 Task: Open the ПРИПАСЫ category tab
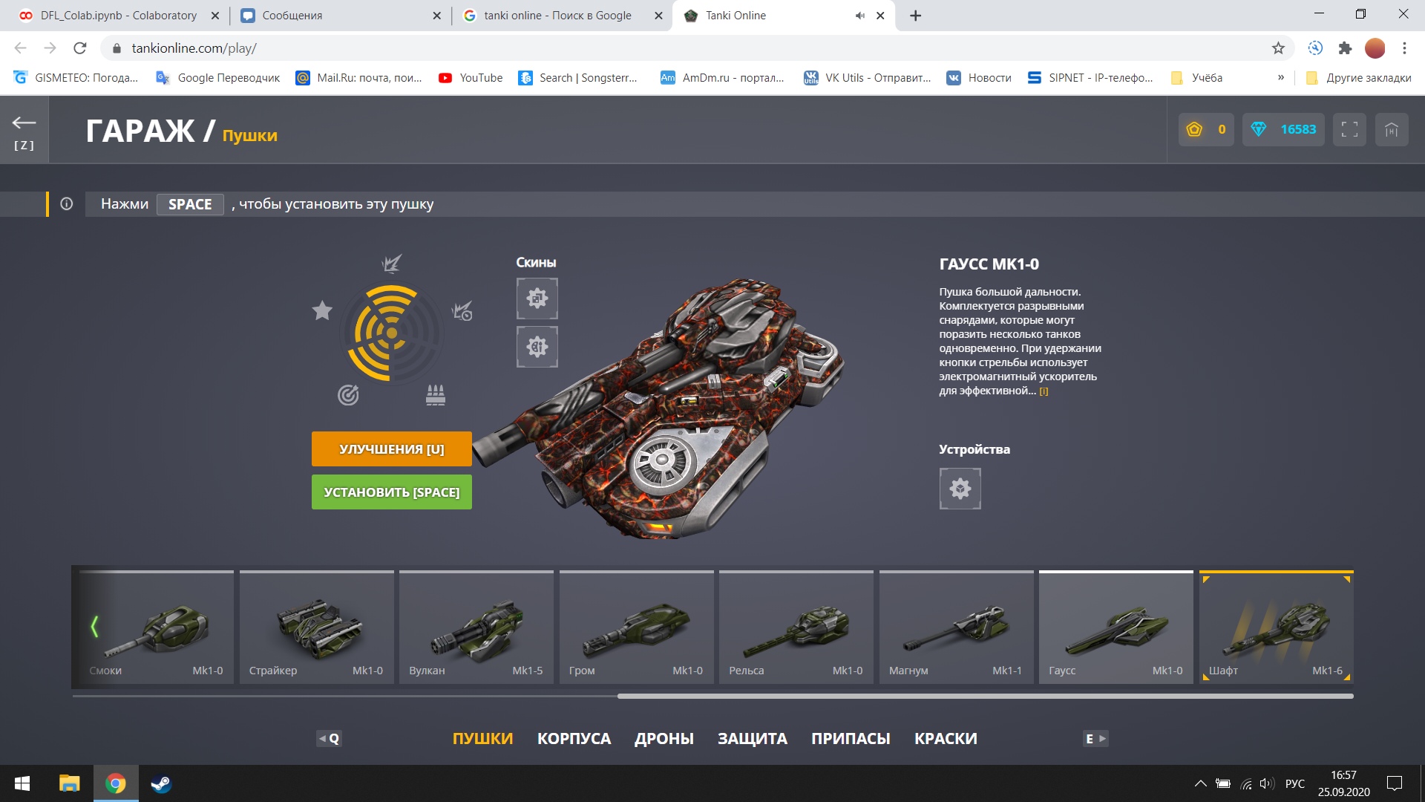[x=851, y=739]
